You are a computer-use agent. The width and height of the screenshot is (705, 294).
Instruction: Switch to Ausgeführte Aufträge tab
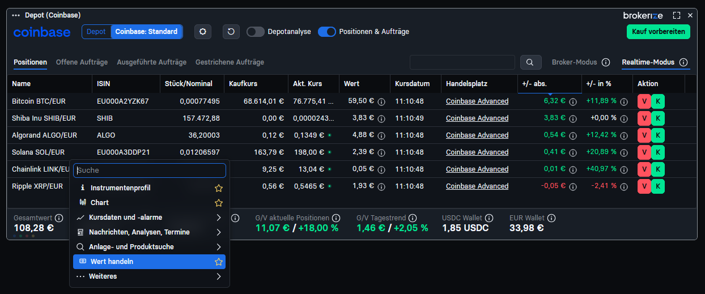coord(151,62)
